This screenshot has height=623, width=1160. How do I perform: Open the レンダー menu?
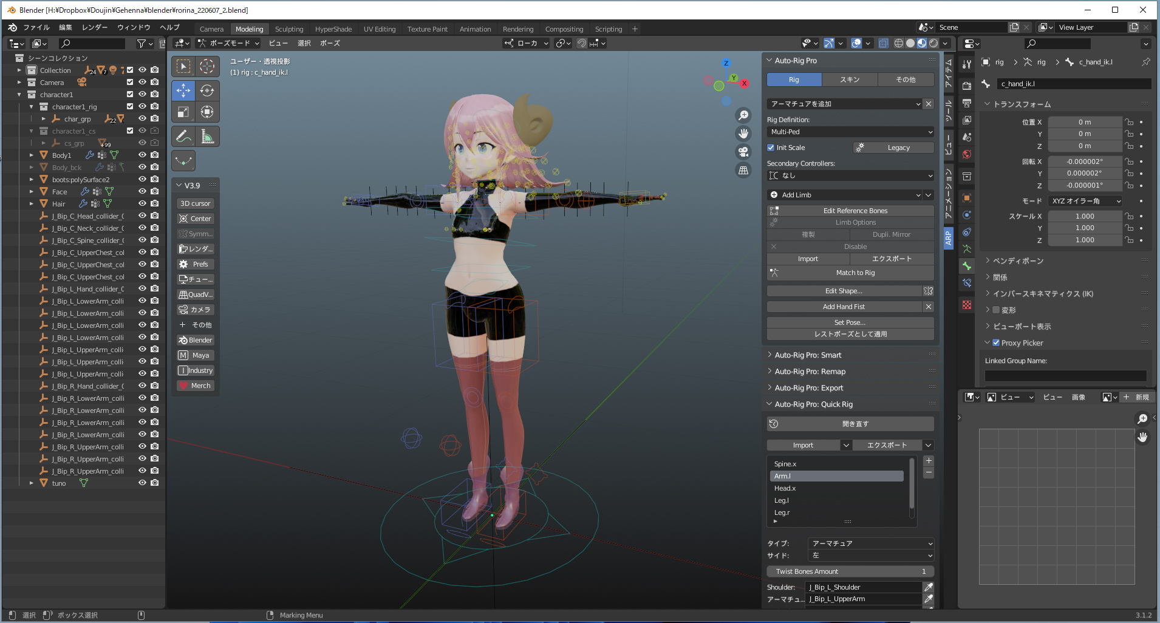tap(95, 28)
